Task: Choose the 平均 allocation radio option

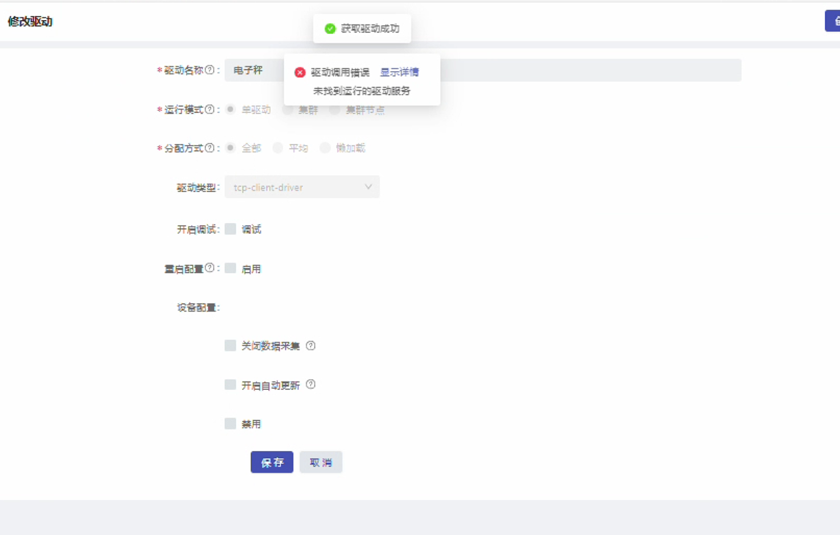Action: 277,148
